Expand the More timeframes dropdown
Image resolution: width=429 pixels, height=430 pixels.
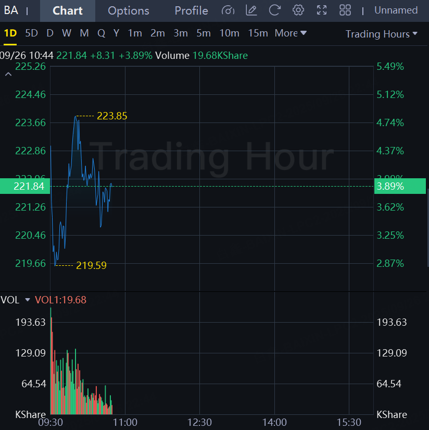[x=291, y=33]
